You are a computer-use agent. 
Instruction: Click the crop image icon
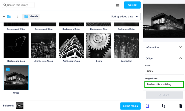tap(163, 106)
